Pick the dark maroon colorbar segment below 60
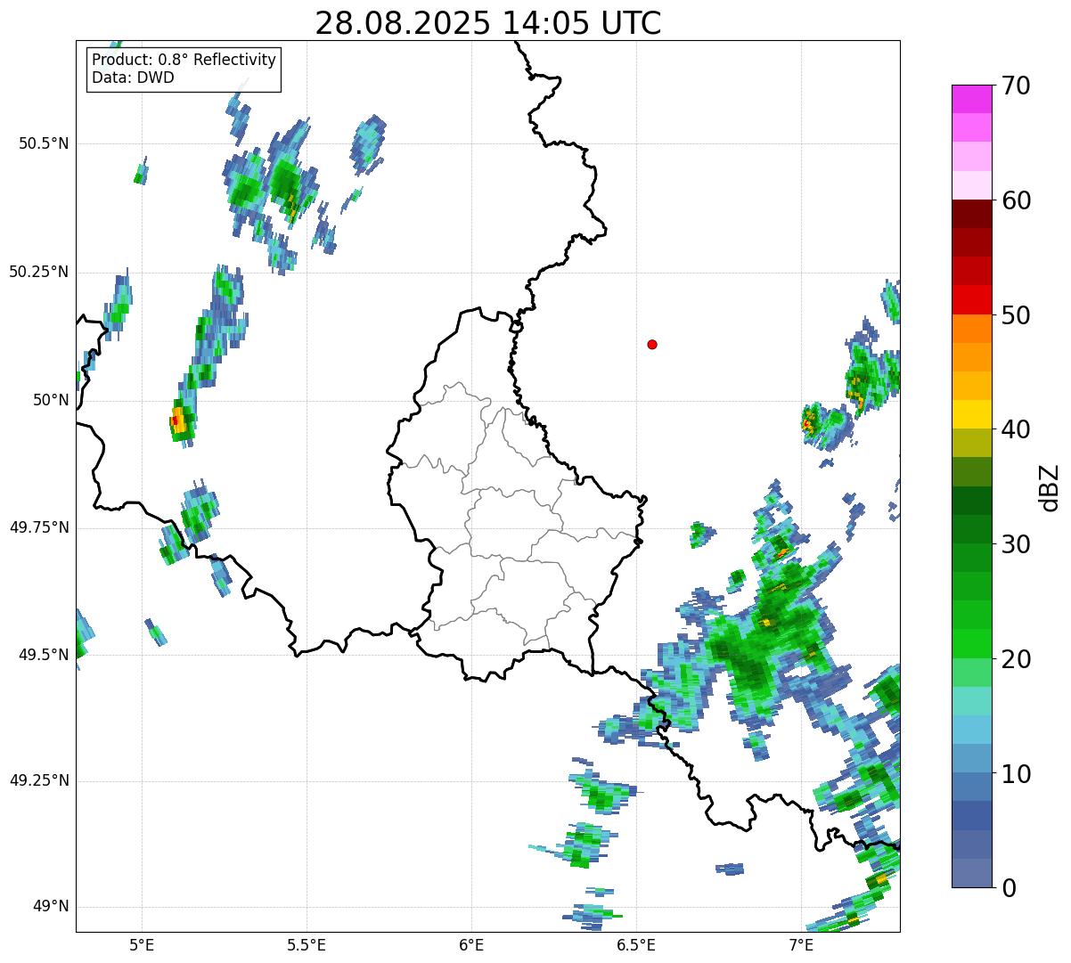Screen dimensions: 1071x963 [972, 214]
